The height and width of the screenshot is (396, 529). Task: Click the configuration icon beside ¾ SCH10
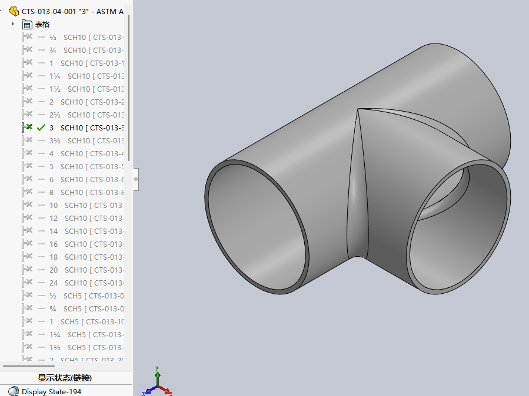pyautogui.click(x=27, y=50)
